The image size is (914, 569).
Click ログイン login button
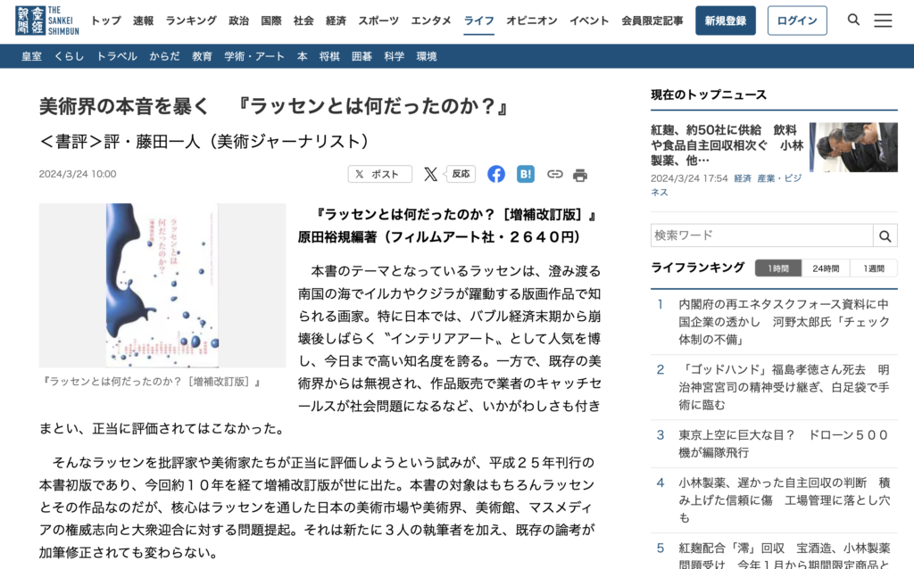click(x=797, y=21)
